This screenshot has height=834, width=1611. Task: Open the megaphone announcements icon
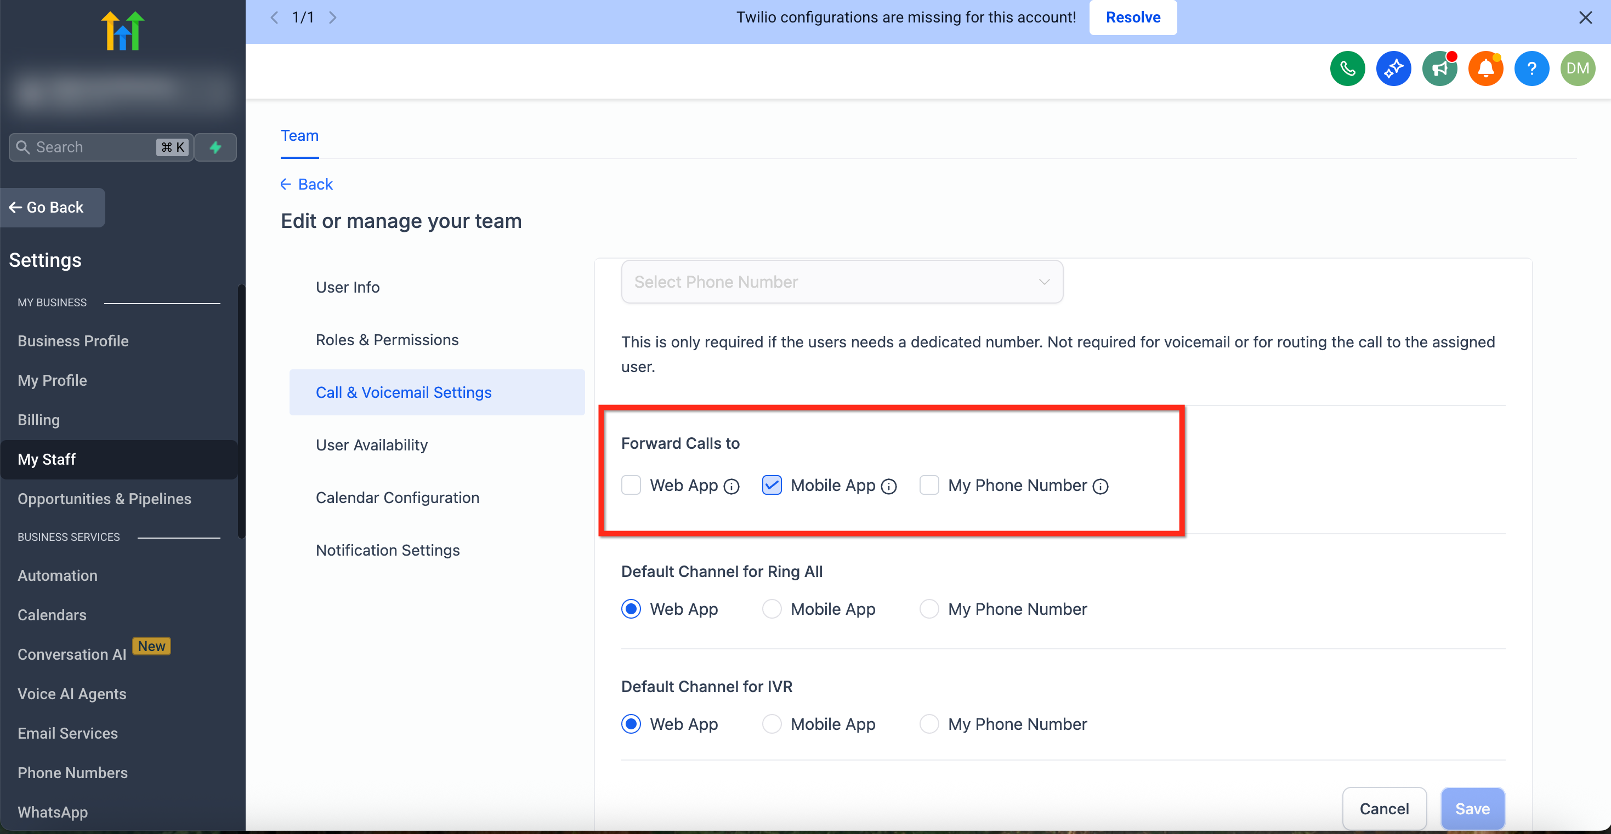1439,68
